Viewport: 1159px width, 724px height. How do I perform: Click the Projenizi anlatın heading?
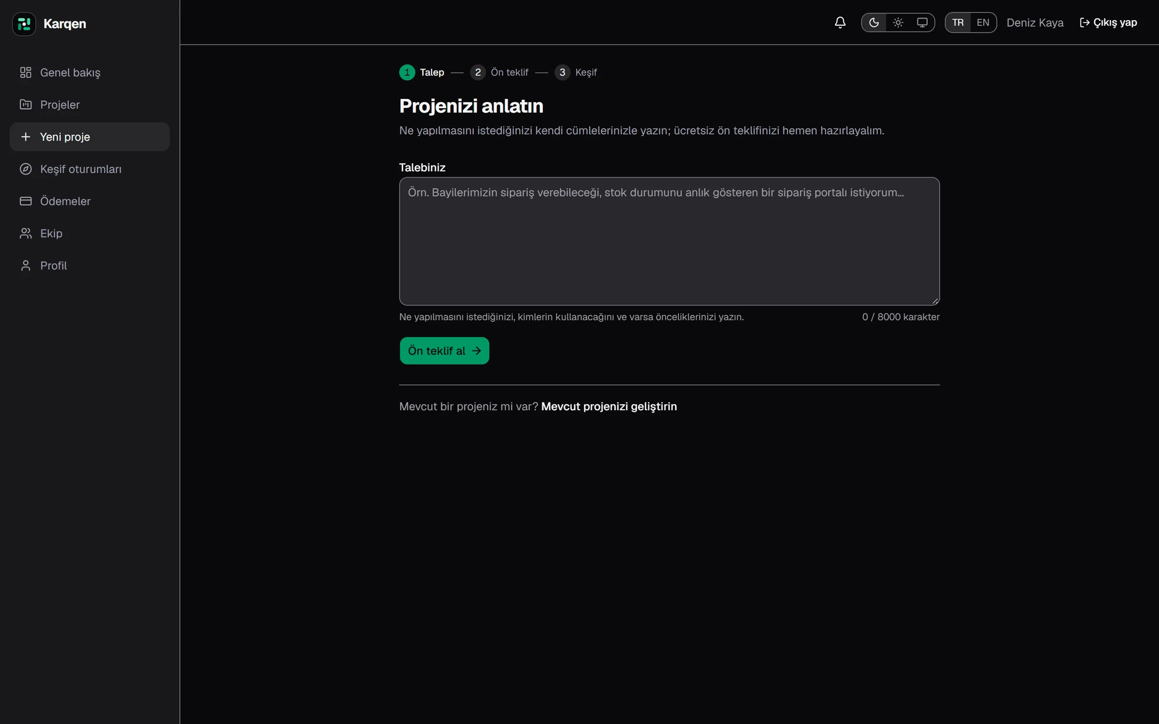471,106
